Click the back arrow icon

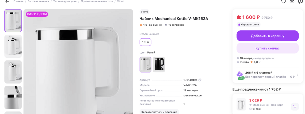tap(7, 1)
